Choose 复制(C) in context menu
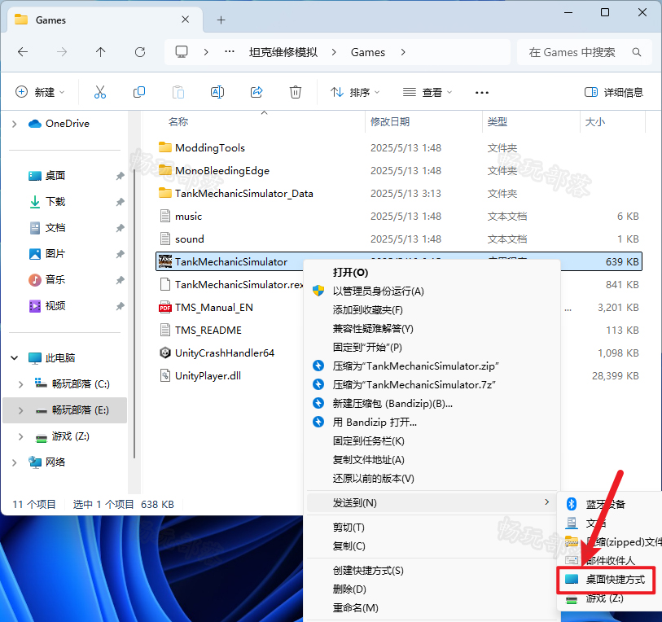 coord(432,546)
